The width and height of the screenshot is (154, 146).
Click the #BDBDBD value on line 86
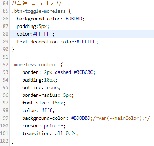[73, 19]
